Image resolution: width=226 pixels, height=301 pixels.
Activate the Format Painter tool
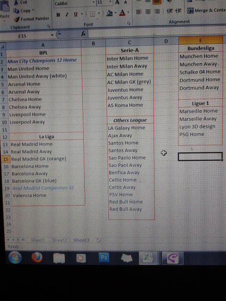pyautogui.click(x=32, y=19)
